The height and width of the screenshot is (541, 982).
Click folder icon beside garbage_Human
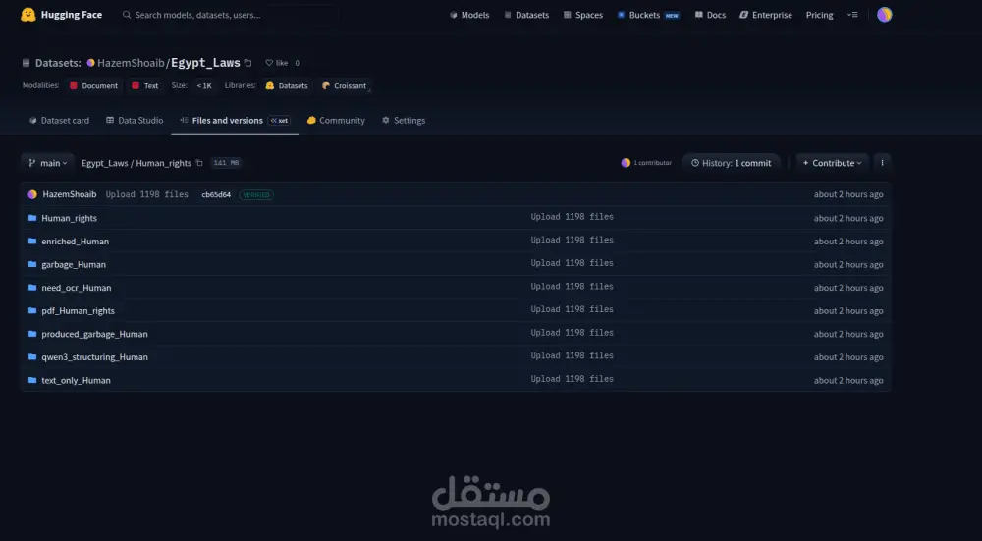click(32, 264)
